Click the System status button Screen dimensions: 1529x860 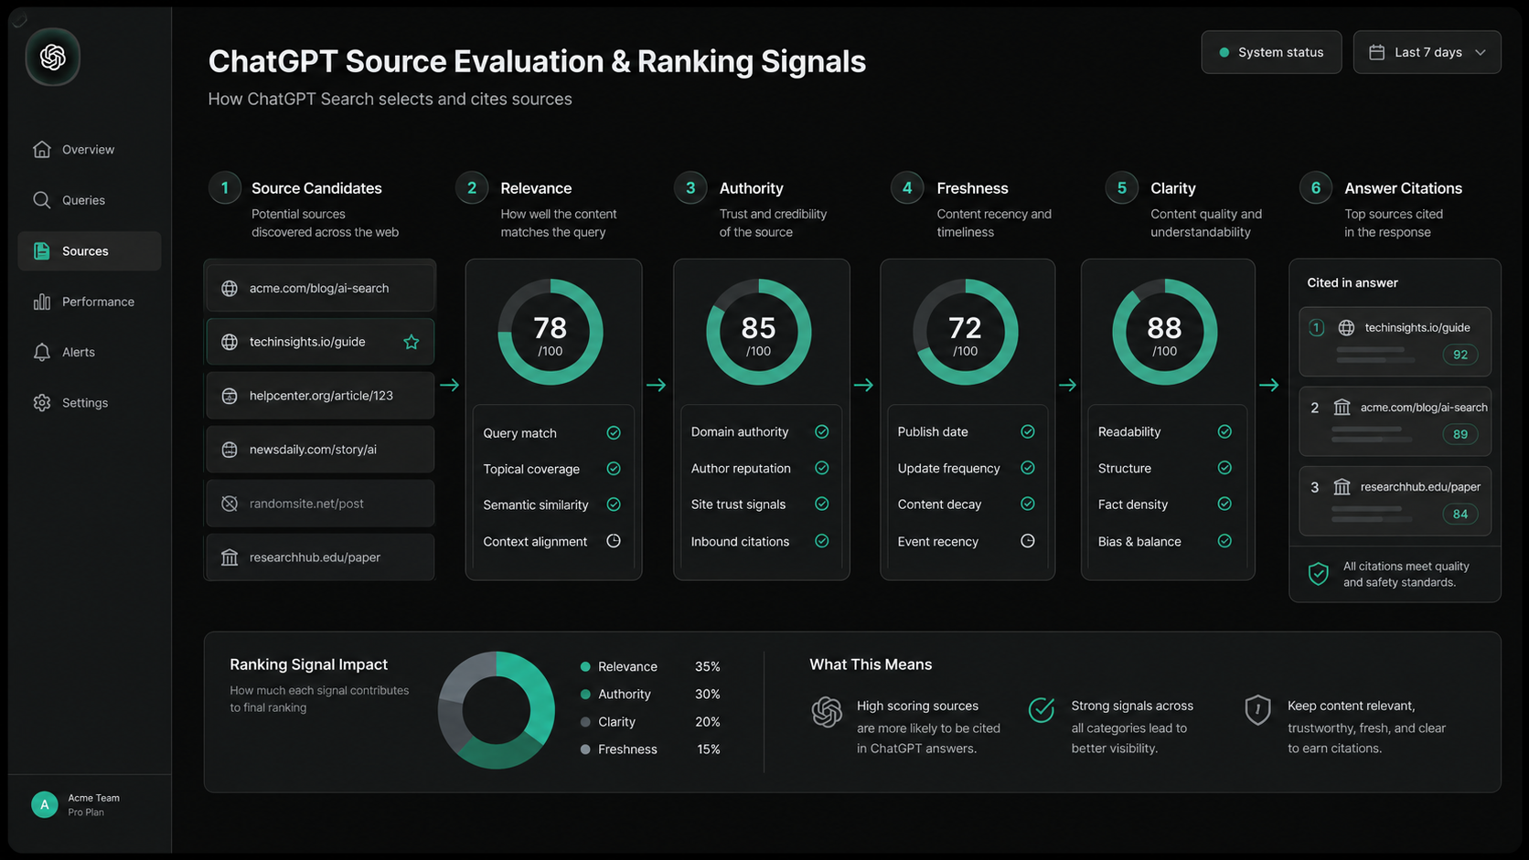coord(1271,52)
